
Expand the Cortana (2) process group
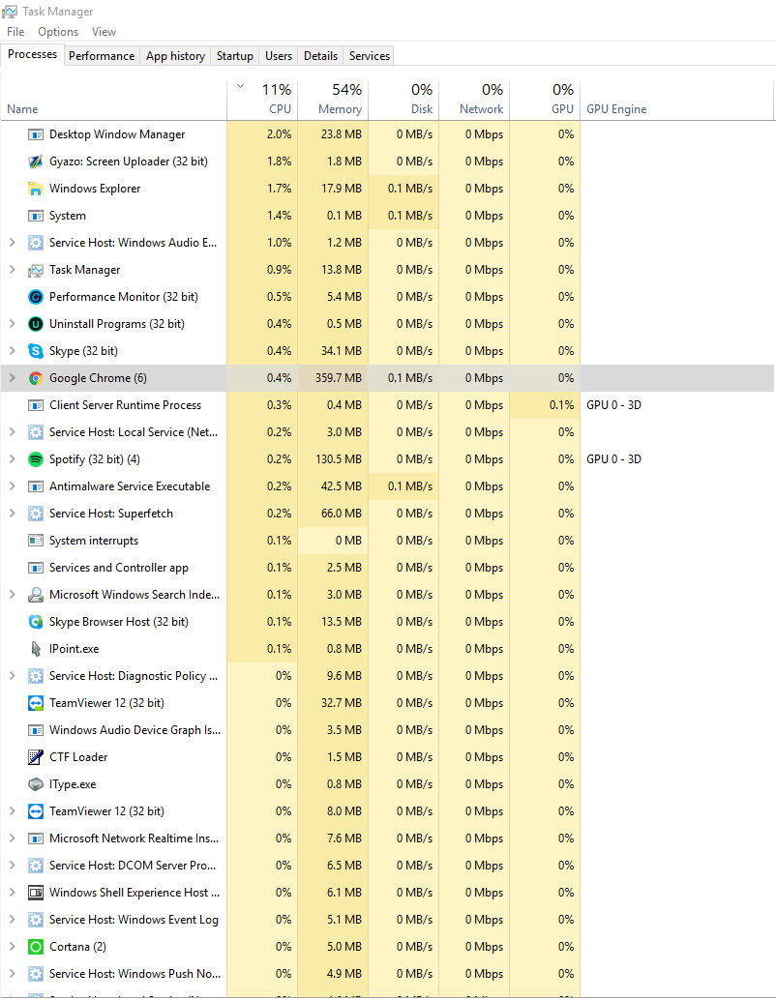[13, 947]
